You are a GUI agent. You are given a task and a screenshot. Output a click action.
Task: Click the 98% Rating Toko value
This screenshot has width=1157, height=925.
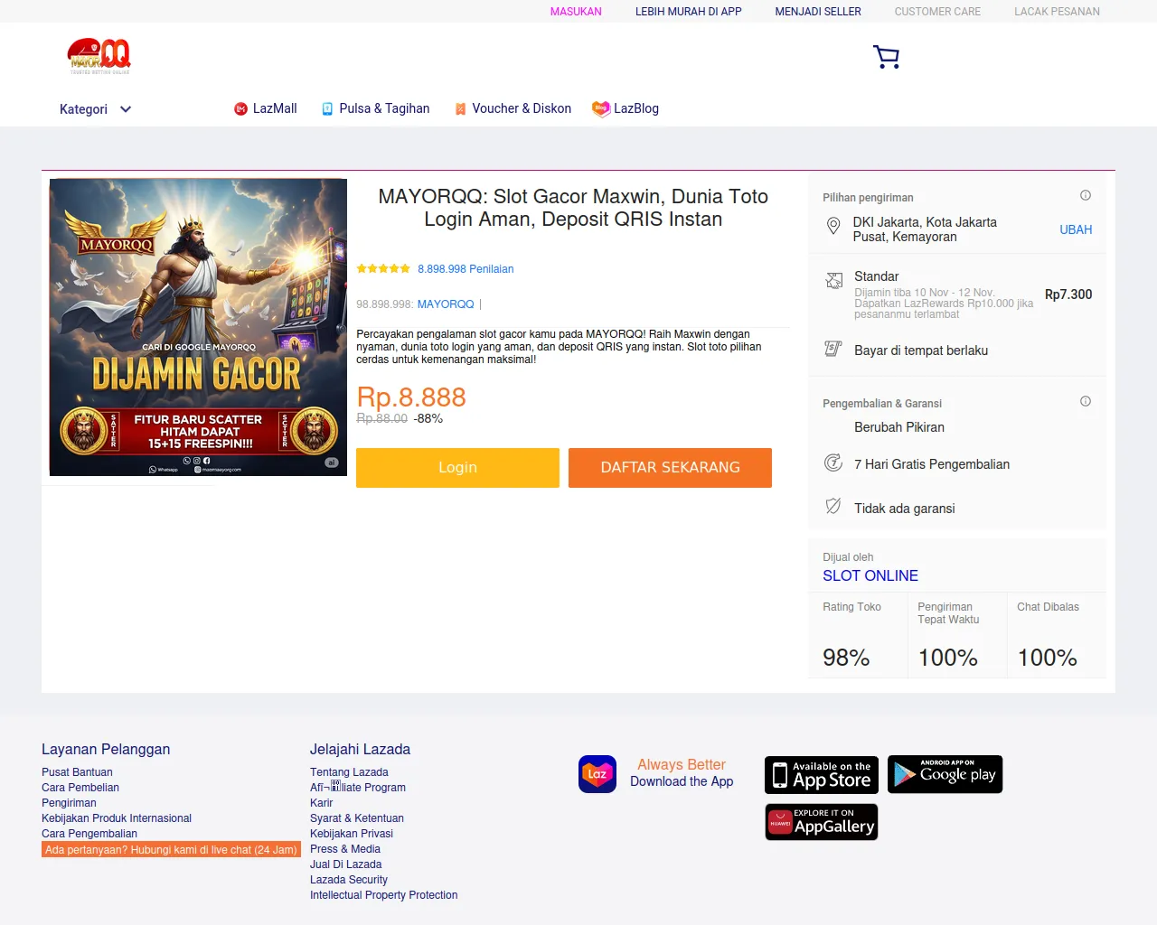pos(846,658)
